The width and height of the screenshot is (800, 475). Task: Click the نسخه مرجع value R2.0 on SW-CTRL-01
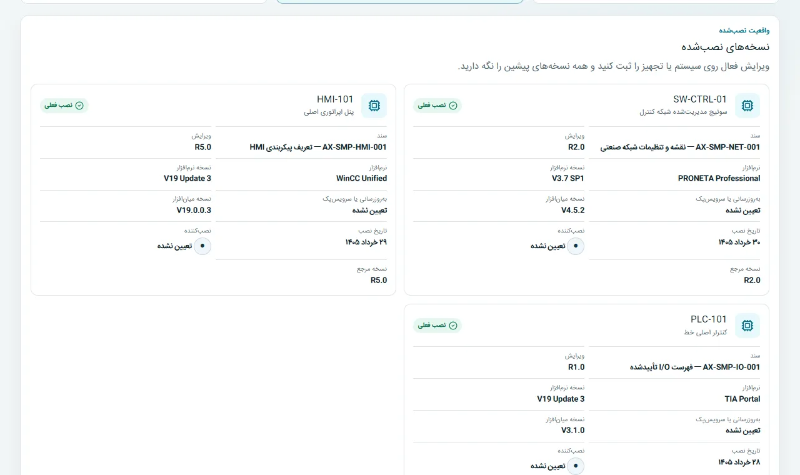(x=752, y=281)
